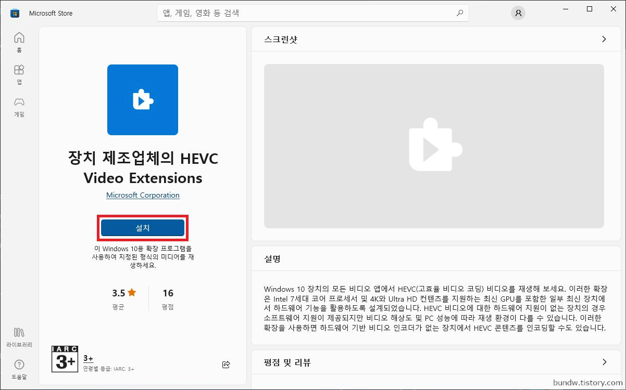Focus the search box for apps and games

tap(313, 13)
